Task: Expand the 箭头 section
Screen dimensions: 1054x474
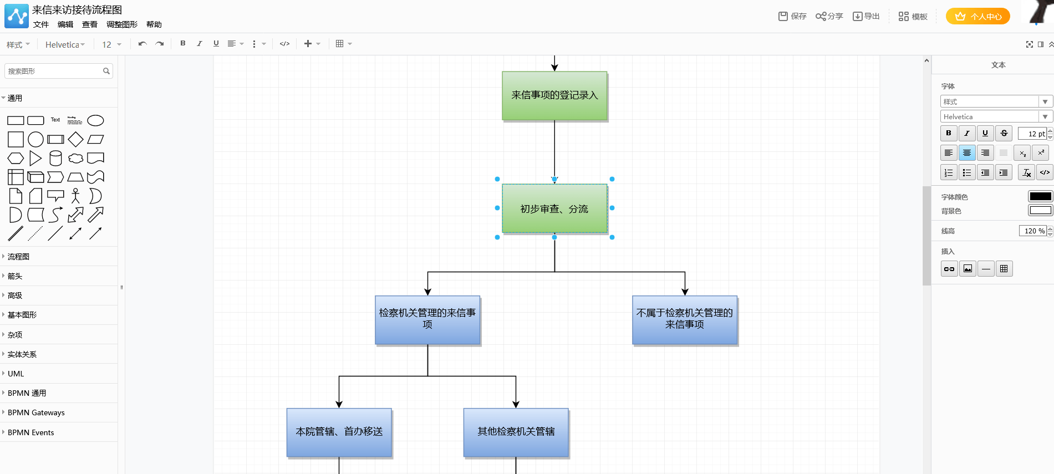Action: [59, 276]
